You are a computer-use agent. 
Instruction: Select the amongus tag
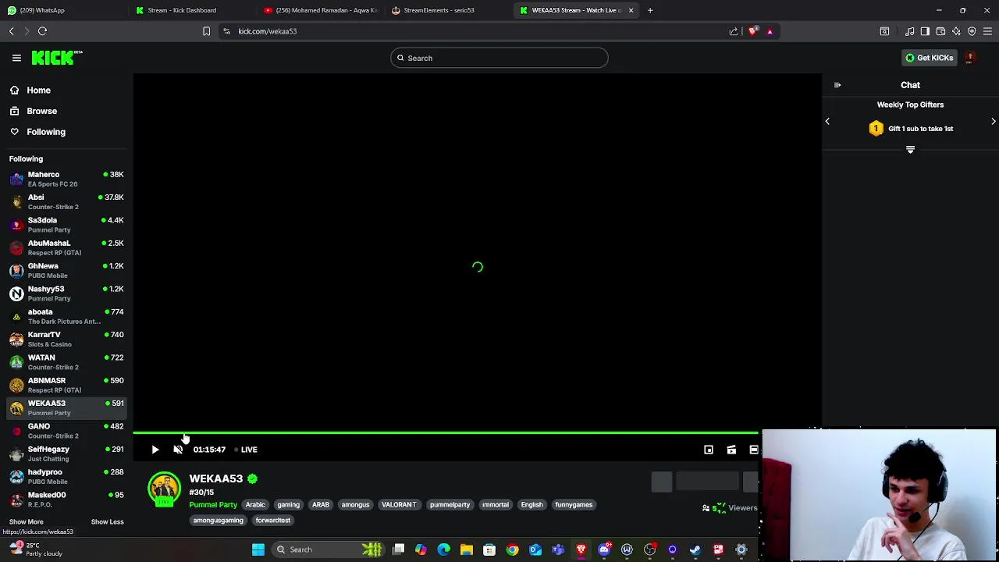click(355, 505)
